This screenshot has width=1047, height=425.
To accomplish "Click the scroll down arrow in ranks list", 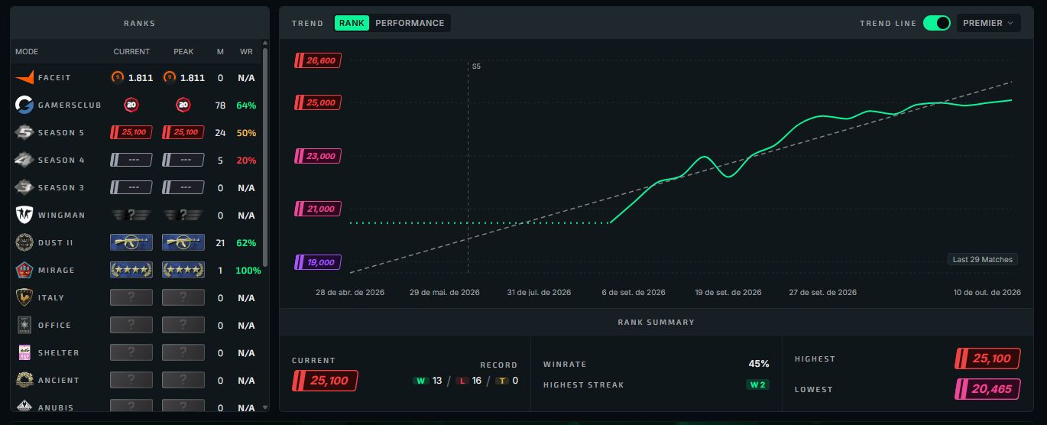I will [x=265, y=407].
